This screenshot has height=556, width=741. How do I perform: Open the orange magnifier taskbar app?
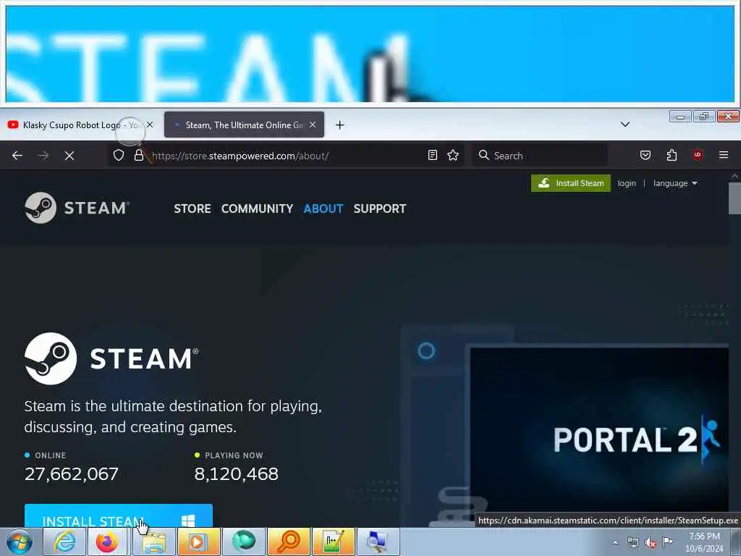click(289, 542)
